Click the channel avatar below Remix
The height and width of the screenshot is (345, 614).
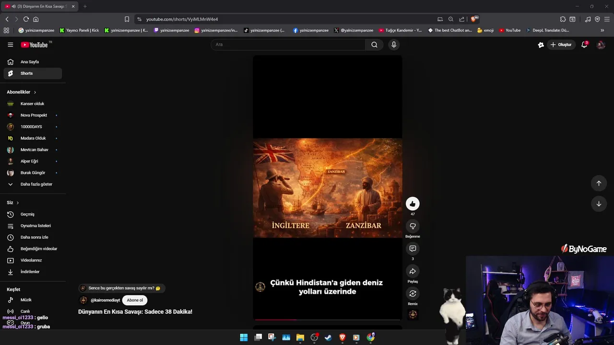413,314
